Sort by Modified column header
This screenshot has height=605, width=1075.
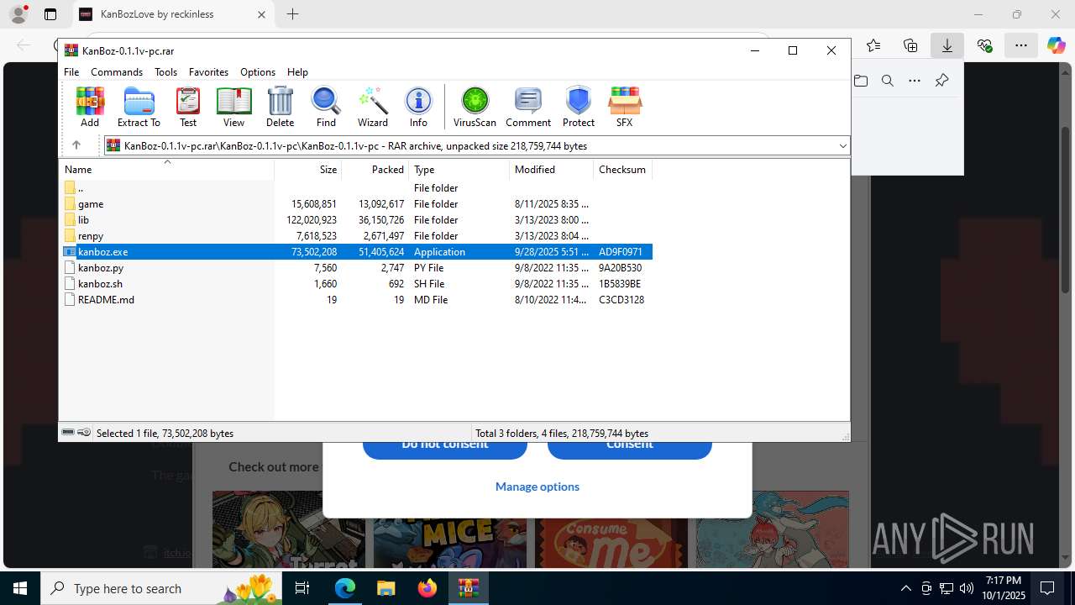coord(552,170)
